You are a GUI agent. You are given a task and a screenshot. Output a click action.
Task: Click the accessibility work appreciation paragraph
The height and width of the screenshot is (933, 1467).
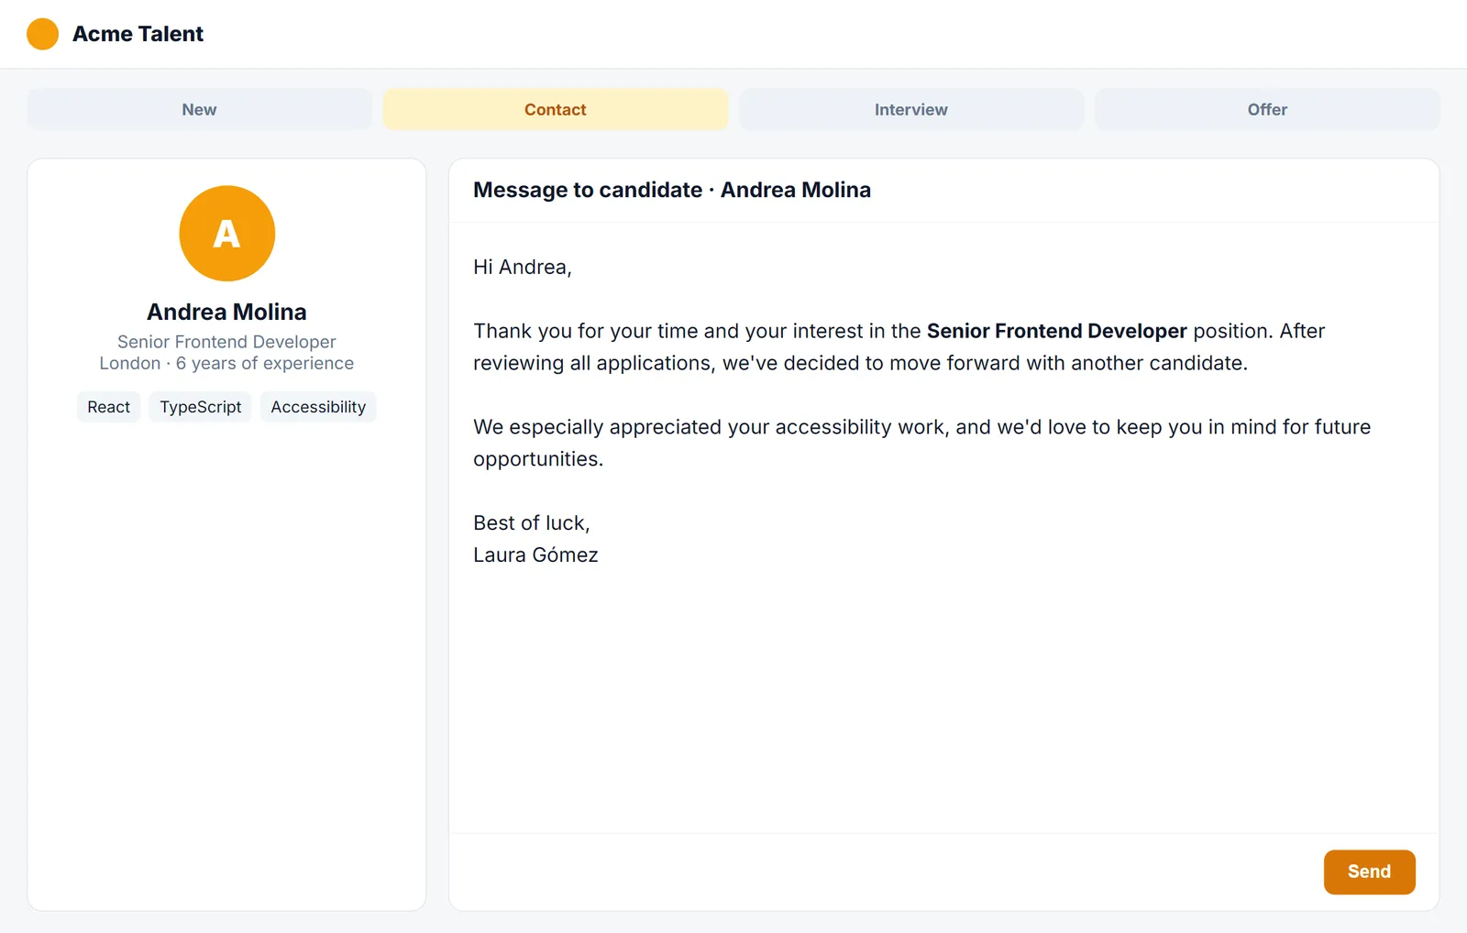(x=922, y=443)
